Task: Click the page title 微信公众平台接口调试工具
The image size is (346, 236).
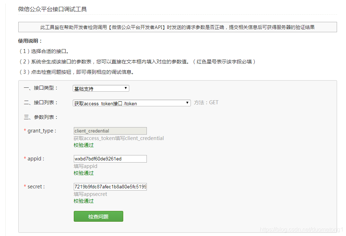Action: 53,9
